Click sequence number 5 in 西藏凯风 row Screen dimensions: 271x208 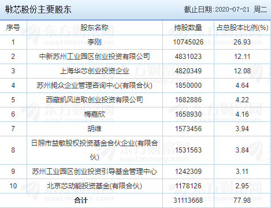[x=13, y=100]
